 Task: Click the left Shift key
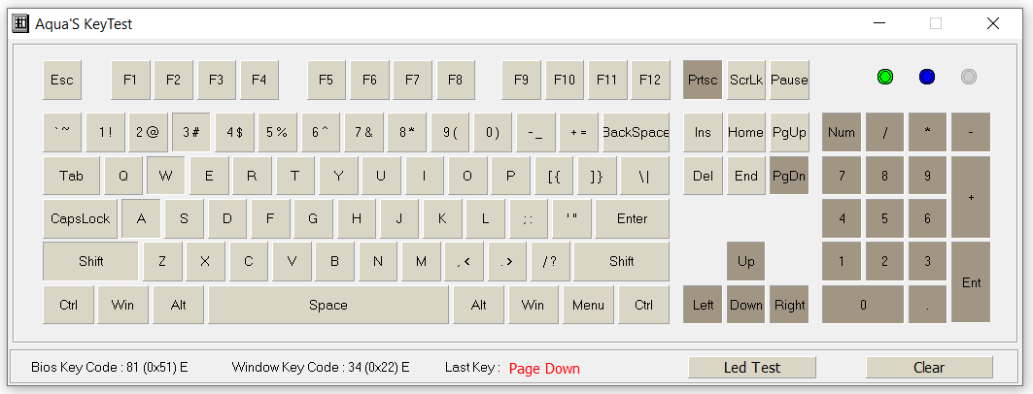(x=91, y=261)
